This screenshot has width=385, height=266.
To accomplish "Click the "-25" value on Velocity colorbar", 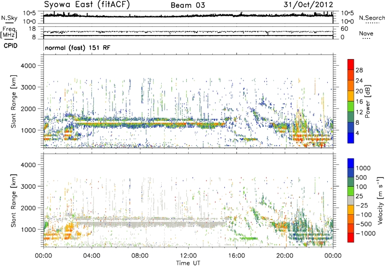I will tap(362, 205).
